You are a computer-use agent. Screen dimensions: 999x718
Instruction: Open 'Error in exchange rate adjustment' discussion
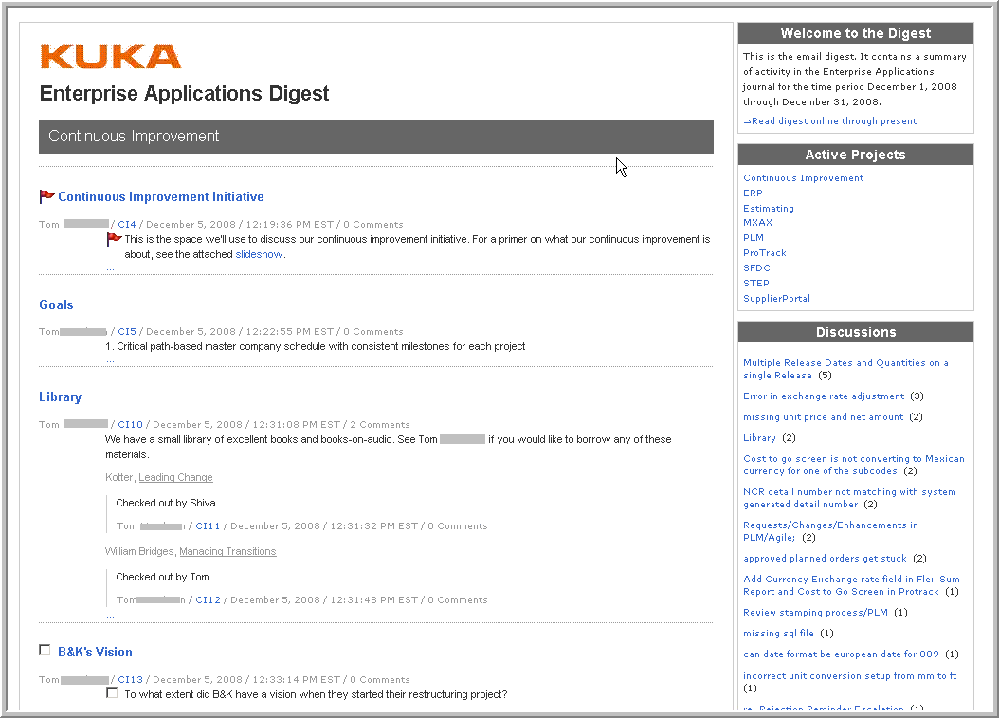pyautogui.click(x=823, y=396)
